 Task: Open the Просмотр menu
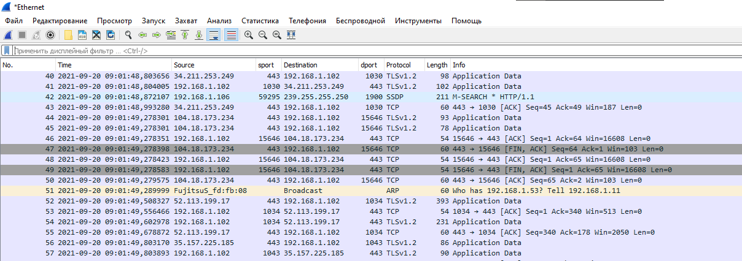[x=114, y=21]
